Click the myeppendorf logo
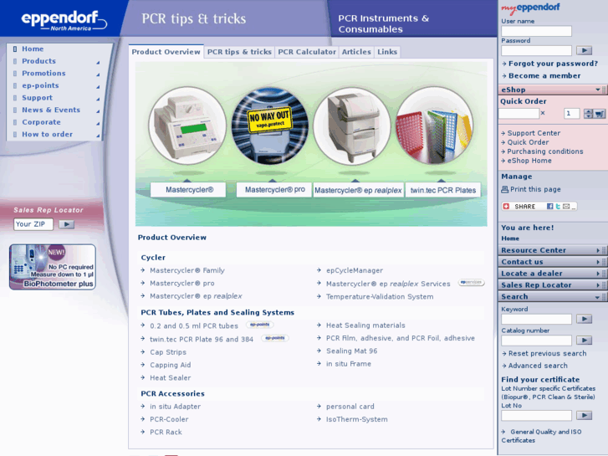This screenshot has height=456, width=608. pos(530,8)
